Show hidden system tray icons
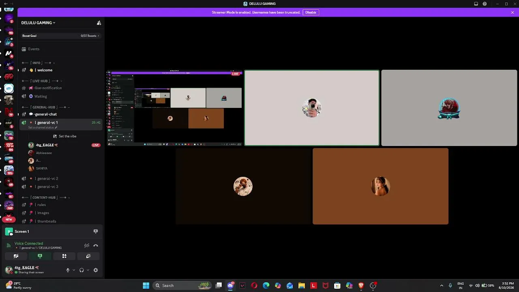 point(442,286)
